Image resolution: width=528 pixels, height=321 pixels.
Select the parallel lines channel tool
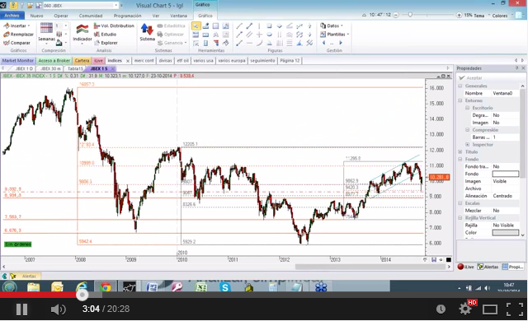pos(249,35)
